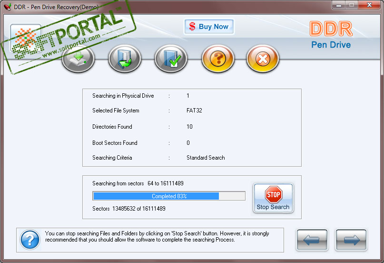
Task: Click the 'Searching Criteria' label
Action: [x=112, y=158]
